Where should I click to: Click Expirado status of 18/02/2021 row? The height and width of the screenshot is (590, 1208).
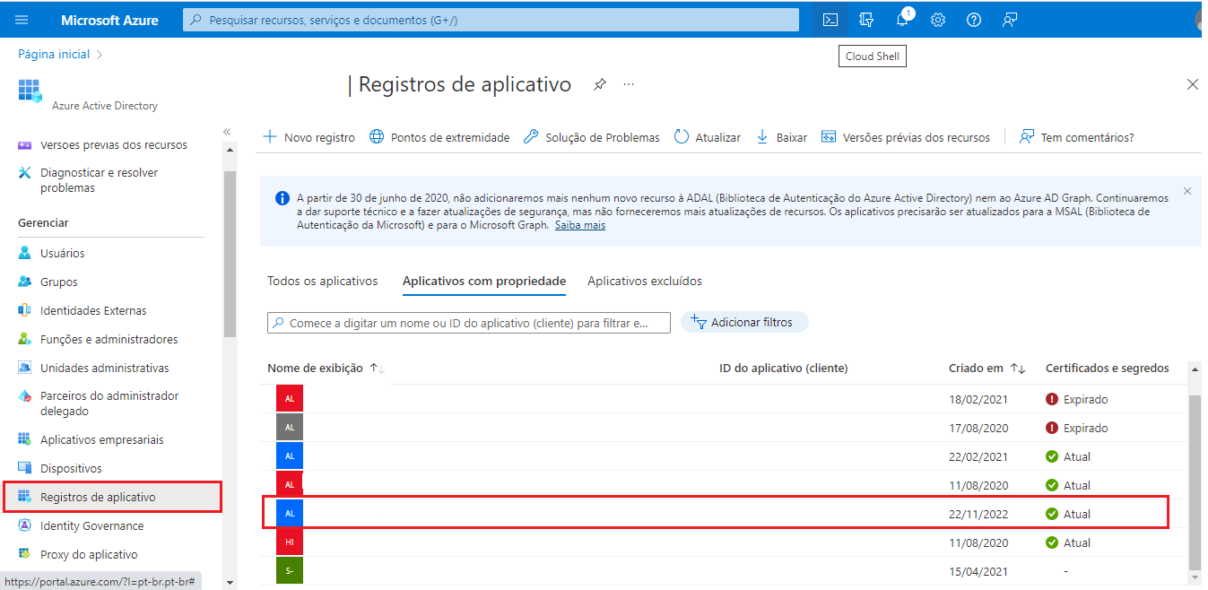[x=1077, y=399]
